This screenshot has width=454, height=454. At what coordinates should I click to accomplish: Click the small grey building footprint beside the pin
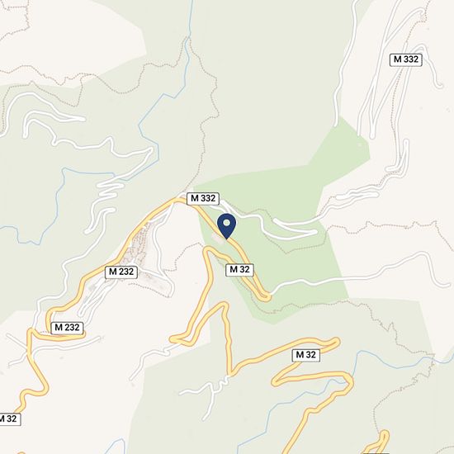point(218,239)
